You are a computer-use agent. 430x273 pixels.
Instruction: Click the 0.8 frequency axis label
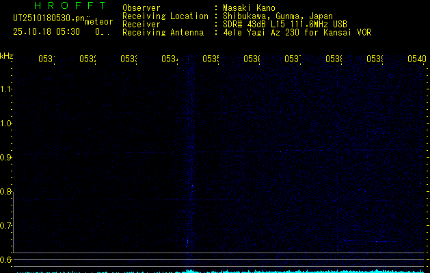[x=5, y=191]
